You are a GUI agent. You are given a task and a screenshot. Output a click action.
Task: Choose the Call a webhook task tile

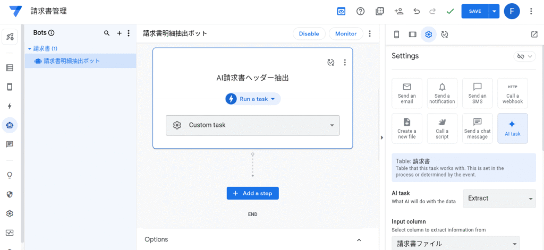pos(512,93)
